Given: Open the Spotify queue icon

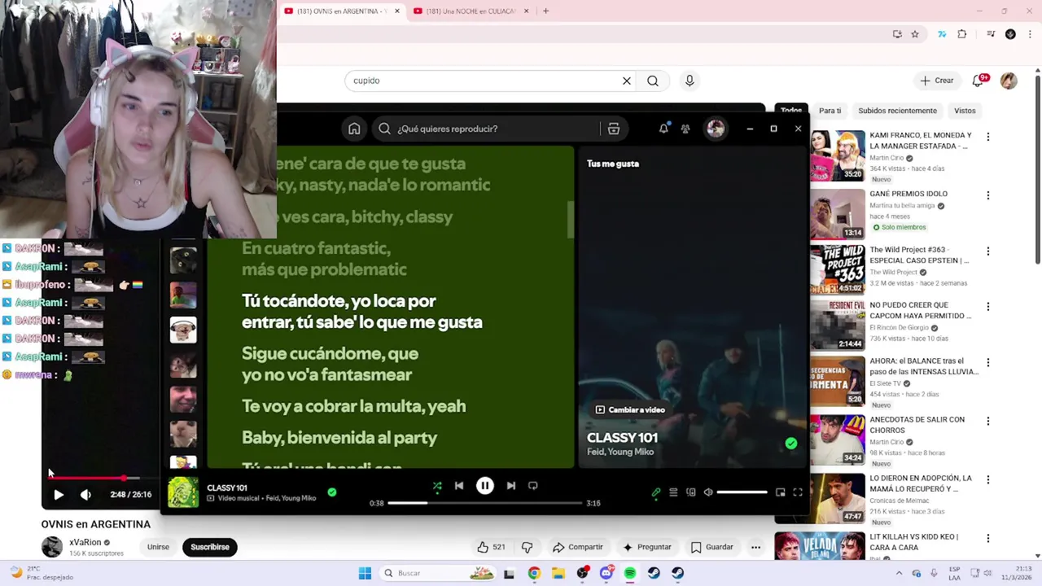Looking at the screenshot, I should click(673, 492).
